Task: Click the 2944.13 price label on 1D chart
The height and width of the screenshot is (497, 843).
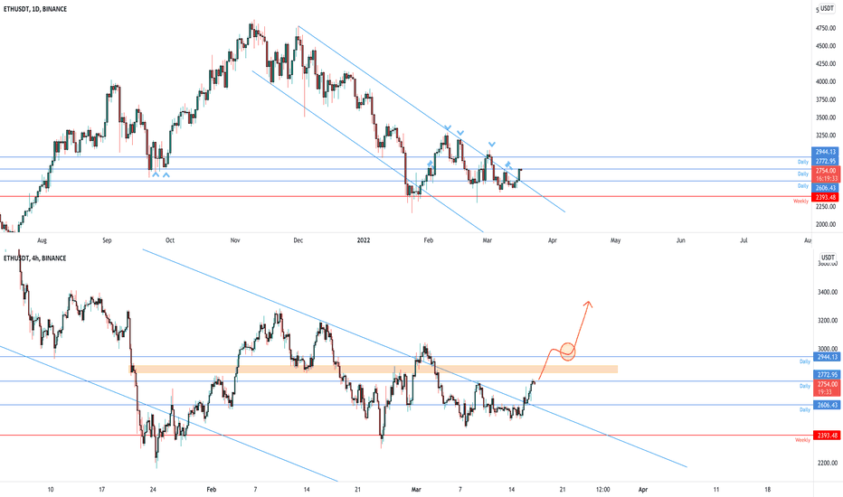Action: [x=825, y=152]
